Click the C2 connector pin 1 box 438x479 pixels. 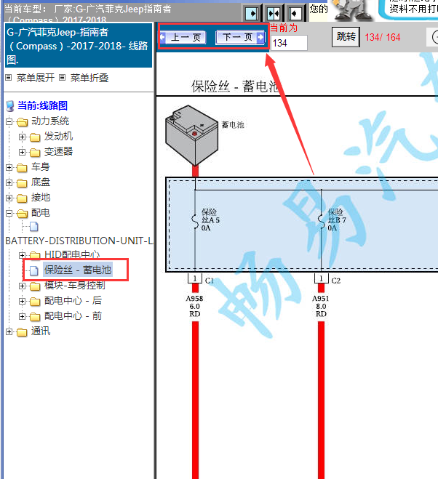pos(321,278)
